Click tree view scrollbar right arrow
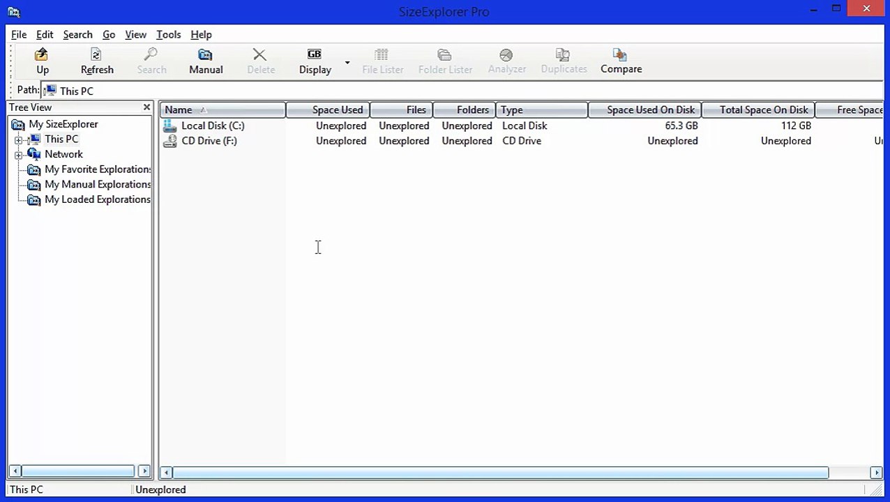Screen dimensions: 890x502 144,471
